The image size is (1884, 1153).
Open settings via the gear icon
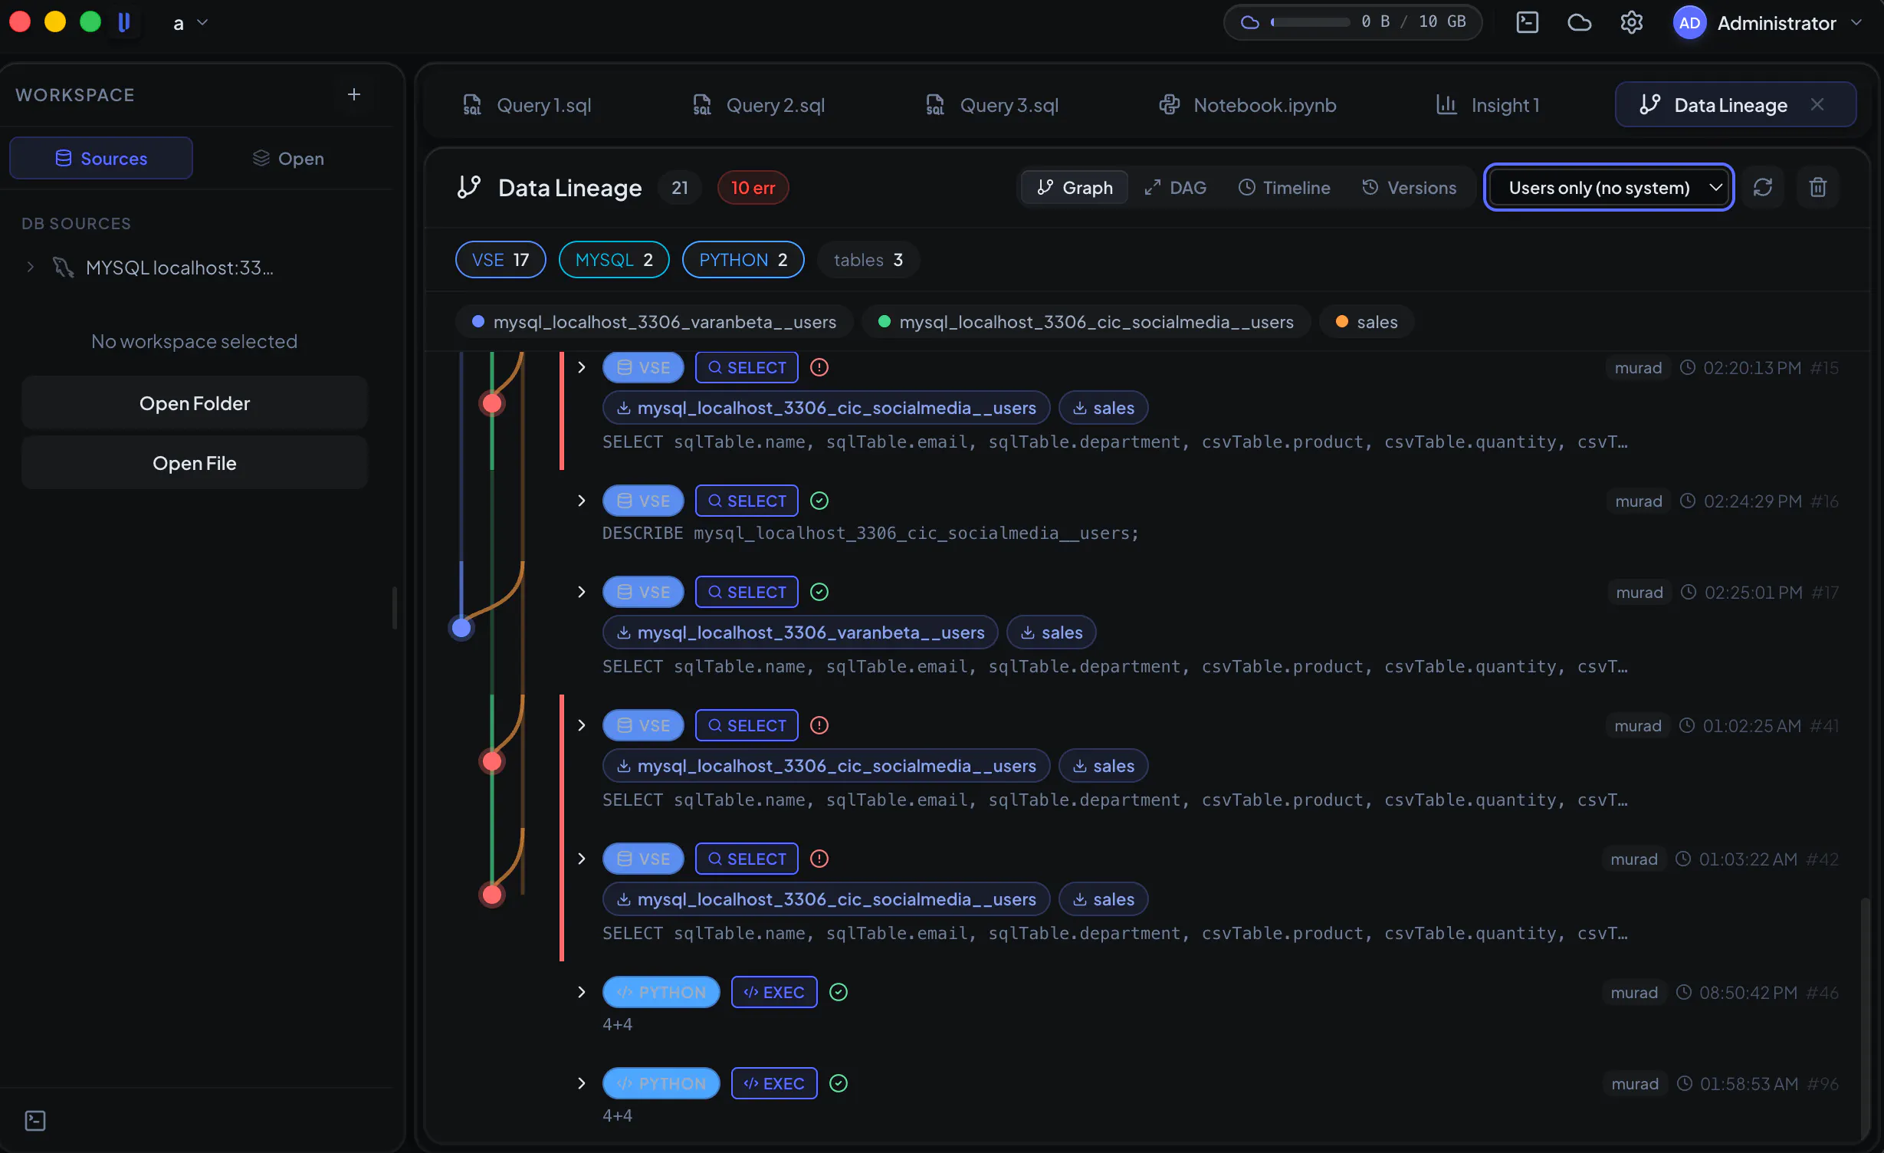(x=1631, y=22)
